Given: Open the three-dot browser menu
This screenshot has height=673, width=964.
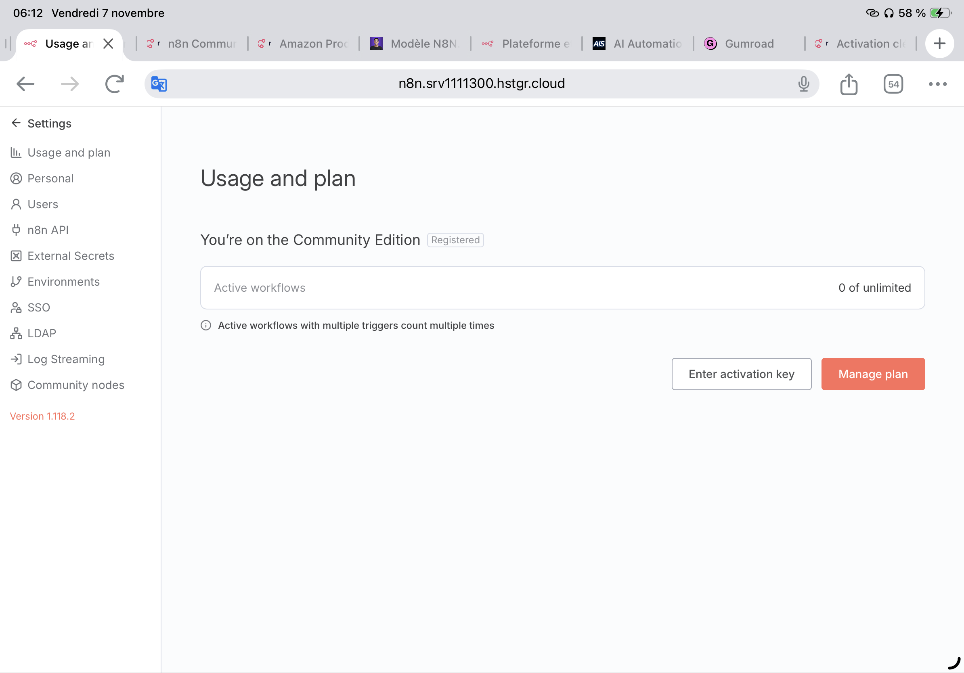Looking at the screenshot, I should point(937,84).
